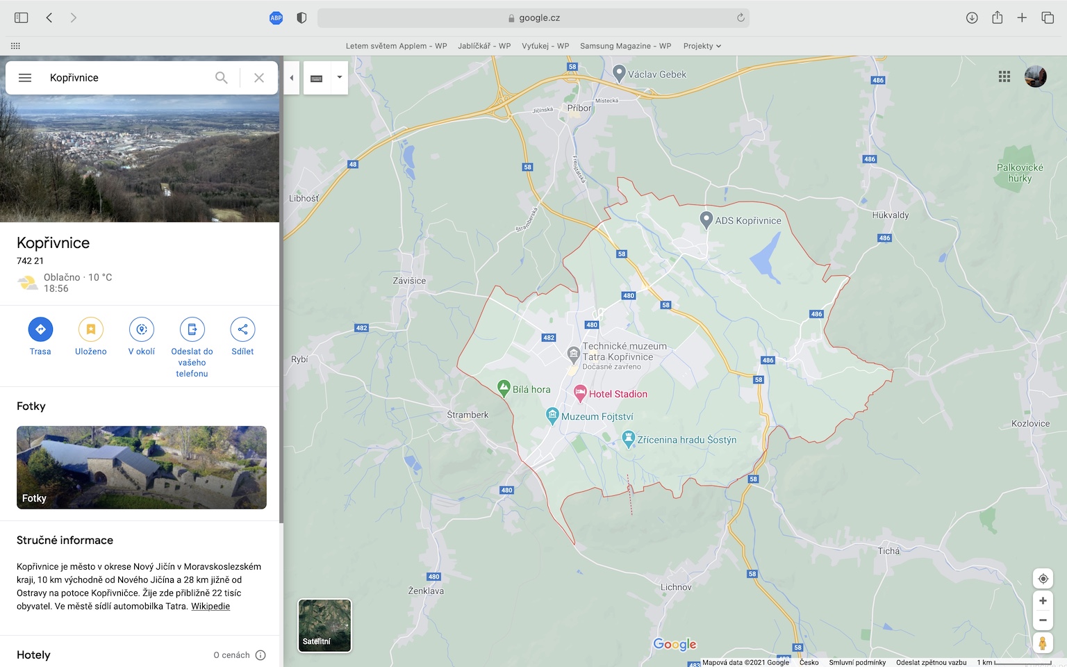The height and width of the screenshot is (667, 1067).
Task: Click the Hukvaldy town label
Action: (x=891, y=215)
